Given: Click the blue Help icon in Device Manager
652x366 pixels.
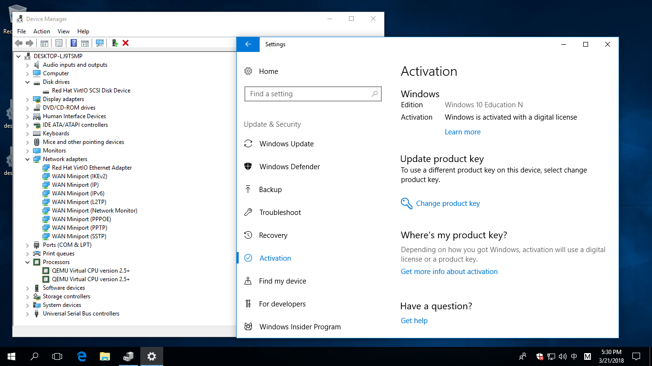Looking at the screenshot, I should (74, 43).
